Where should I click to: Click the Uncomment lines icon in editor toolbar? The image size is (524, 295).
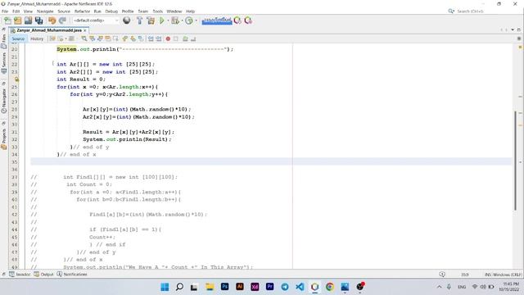193,39
